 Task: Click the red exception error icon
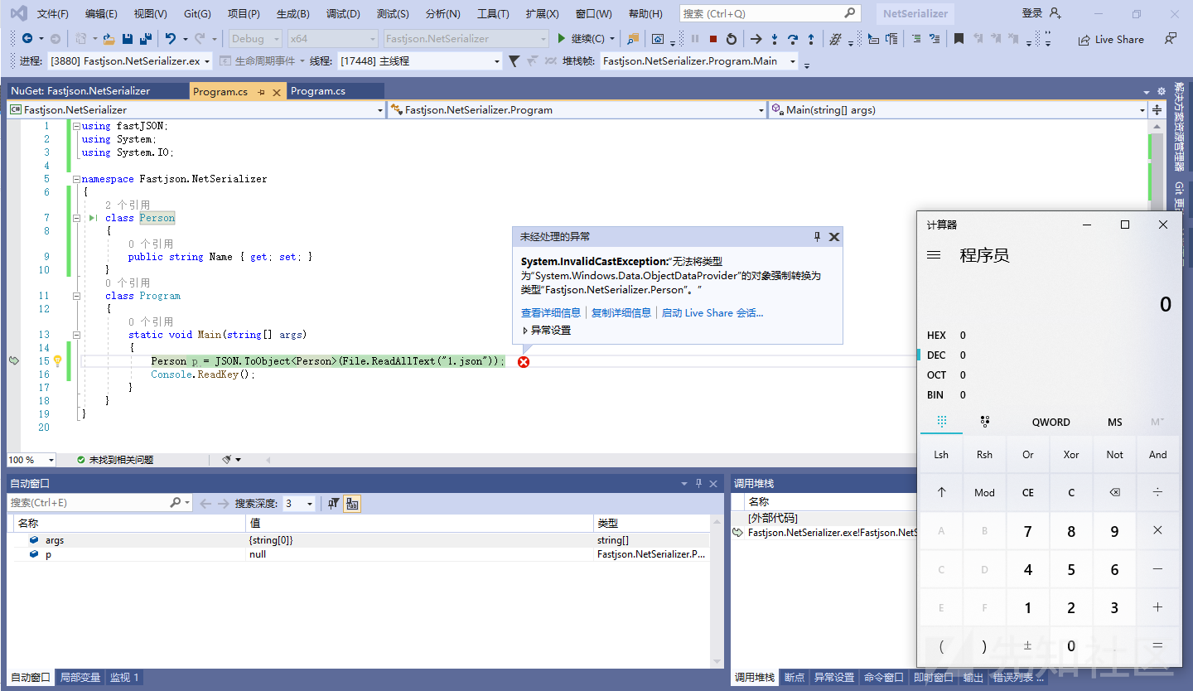pyautogui.click(x=524, y=362)
